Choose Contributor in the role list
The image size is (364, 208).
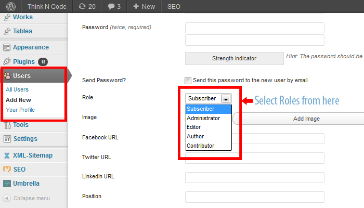pos(209,146)
